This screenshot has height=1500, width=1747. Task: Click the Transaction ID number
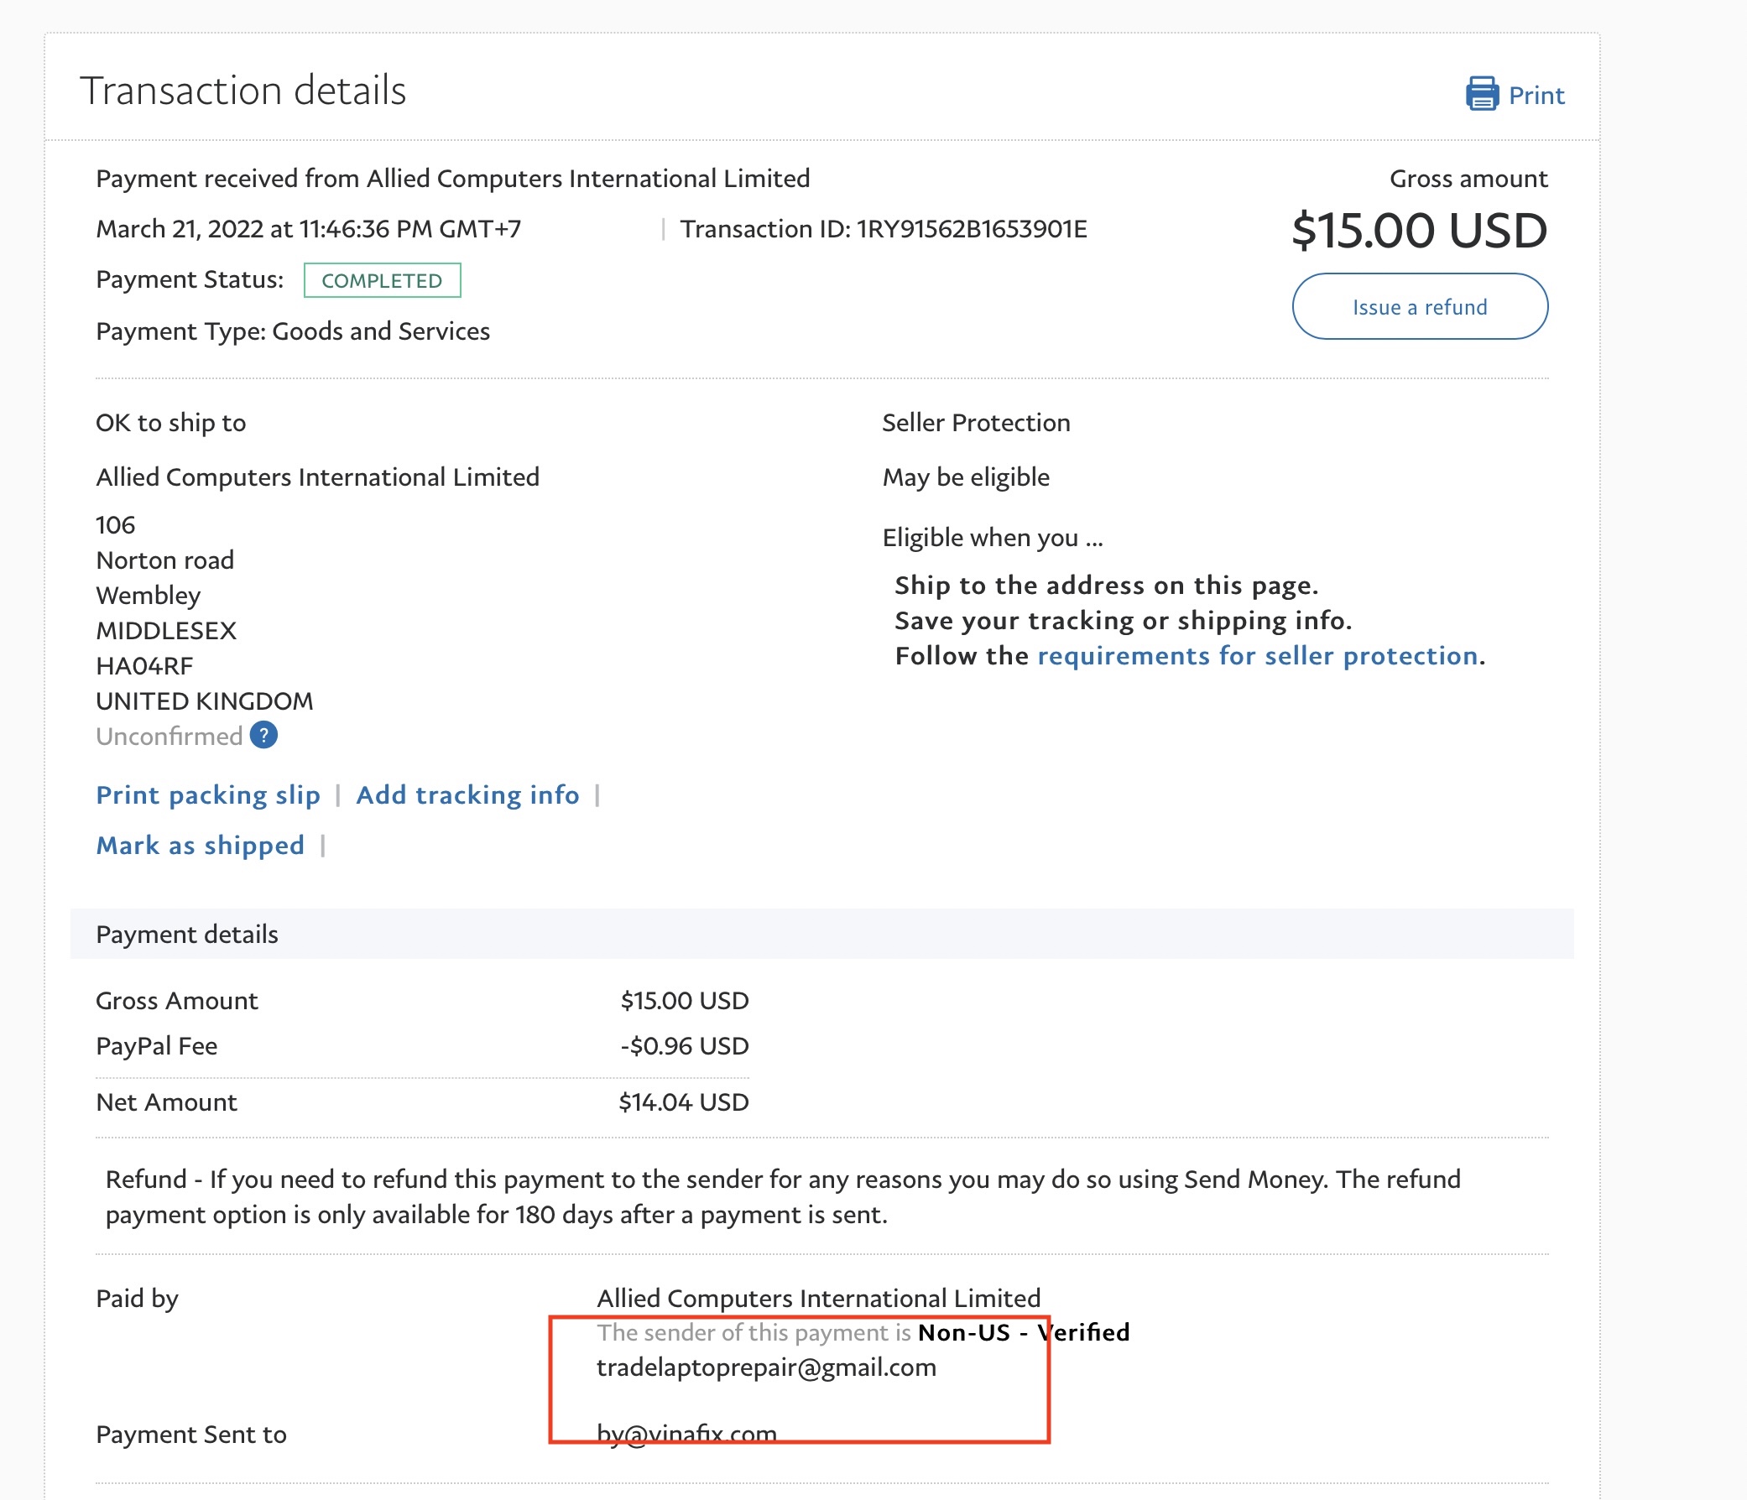coord(972,228)
